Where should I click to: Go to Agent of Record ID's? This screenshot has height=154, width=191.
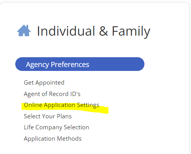pos(52,94)
